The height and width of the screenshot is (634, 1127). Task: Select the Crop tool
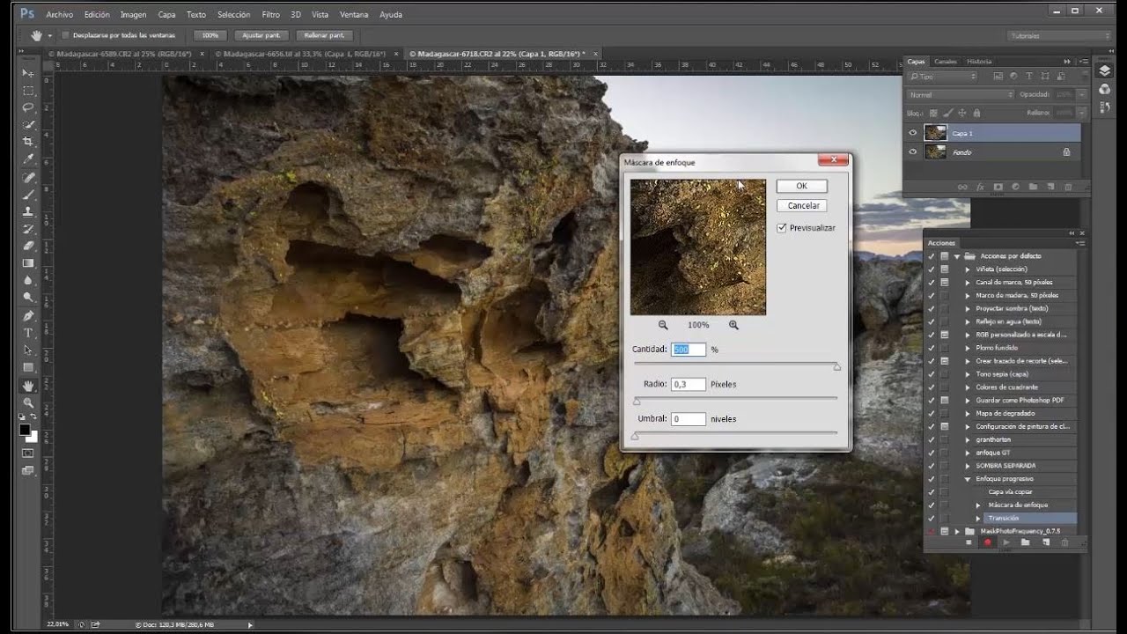pyautogui.click(x=28, y=142)
